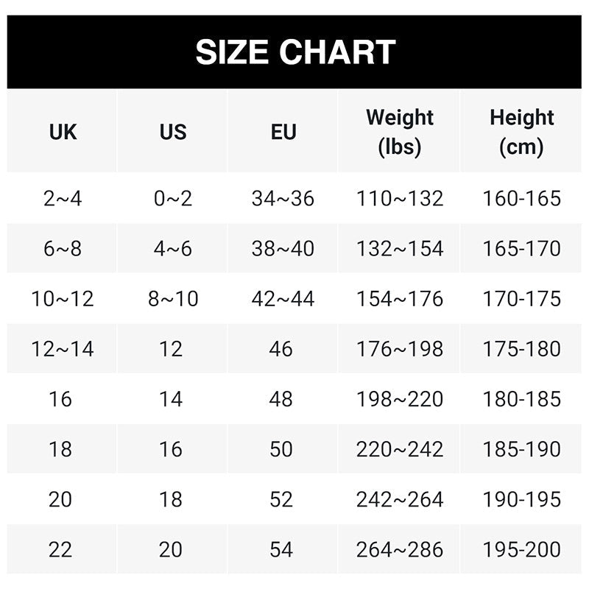
Task: Select the UK column header
Action: (x=63, y=132)
